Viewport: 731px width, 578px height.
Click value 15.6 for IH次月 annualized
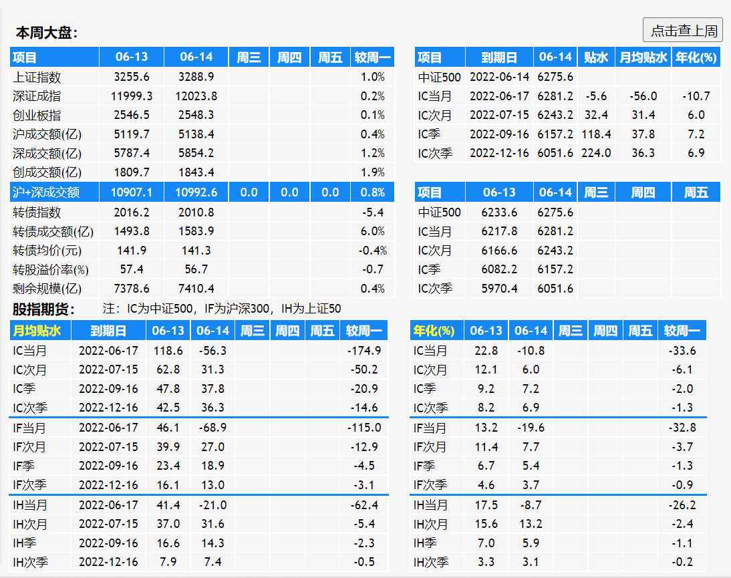click(486, 524)
